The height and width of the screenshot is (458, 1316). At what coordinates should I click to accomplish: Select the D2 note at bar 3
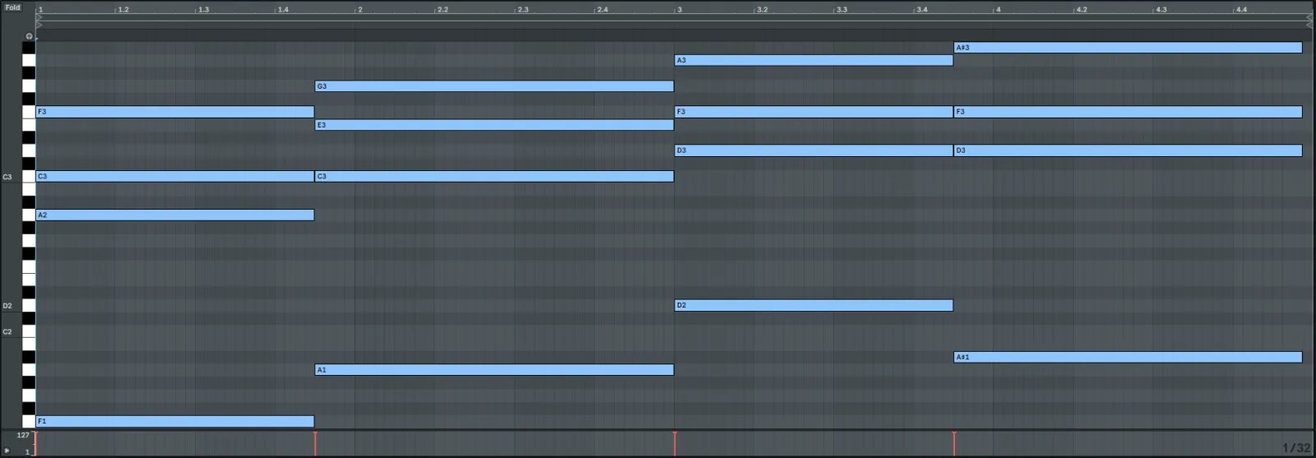tap(814, 305)
